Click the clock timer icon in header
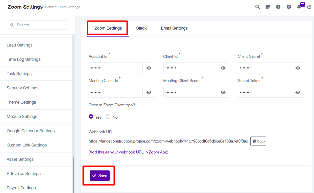This screenshot has width=314, height=193. pos(278,7)
